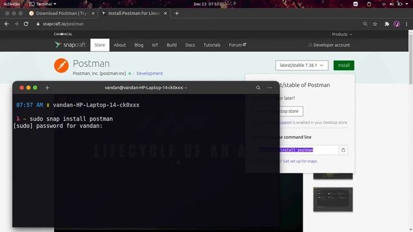413x232 pixels.
Task: Open the system volume indicator
Action: 392,4
